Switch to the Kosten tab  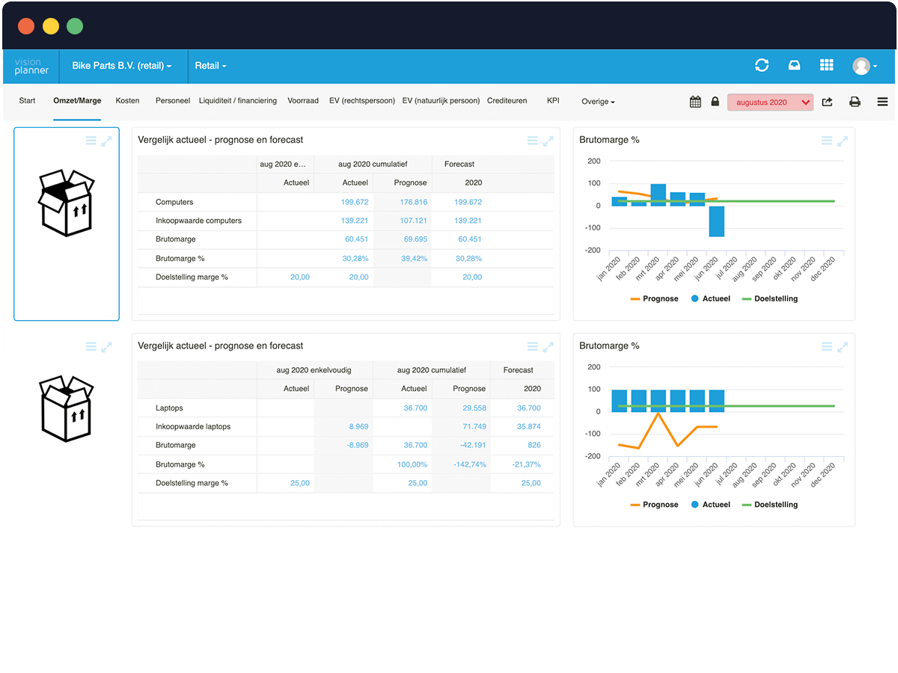point(127,101)
